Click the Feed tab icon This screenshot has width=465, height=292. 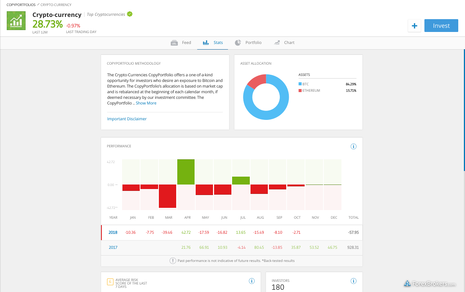tap(174, 42)
